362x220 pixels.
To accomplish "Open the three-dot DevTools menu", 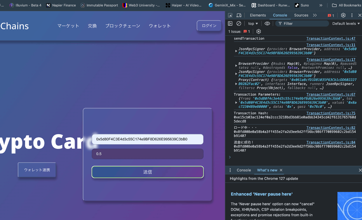I will [x=352, y=15].
